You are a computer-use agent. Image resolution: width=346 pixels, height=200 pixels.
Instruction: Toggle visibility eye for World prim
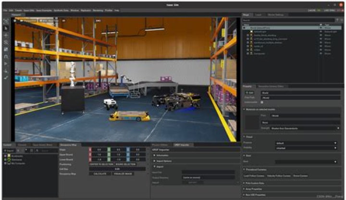point(321,28)
